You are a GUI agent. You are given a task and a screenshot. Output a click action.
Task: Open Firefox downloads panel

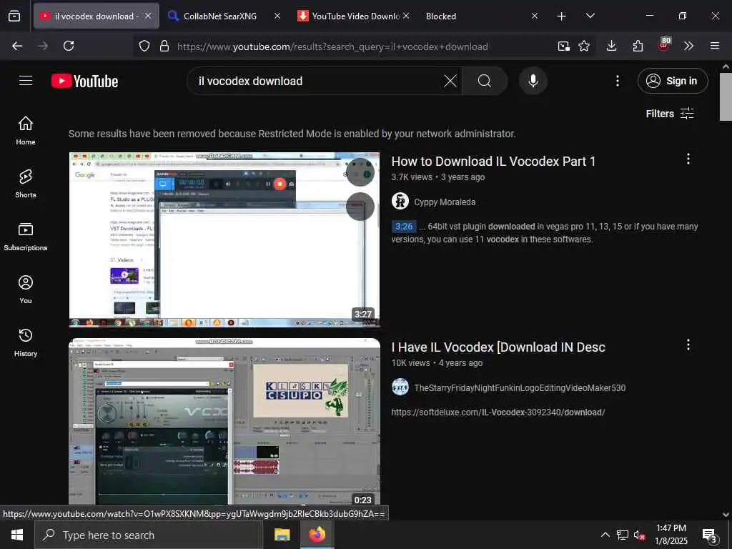(x=612, y=46)
